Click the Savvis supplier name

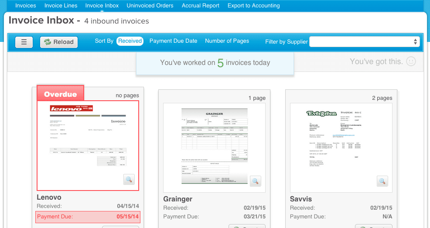tap(301, 199)
